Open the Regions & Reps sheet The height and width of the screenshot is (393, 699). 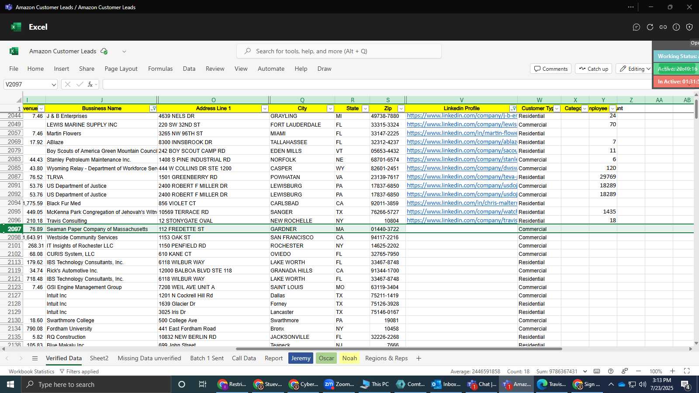pos(386,358)
